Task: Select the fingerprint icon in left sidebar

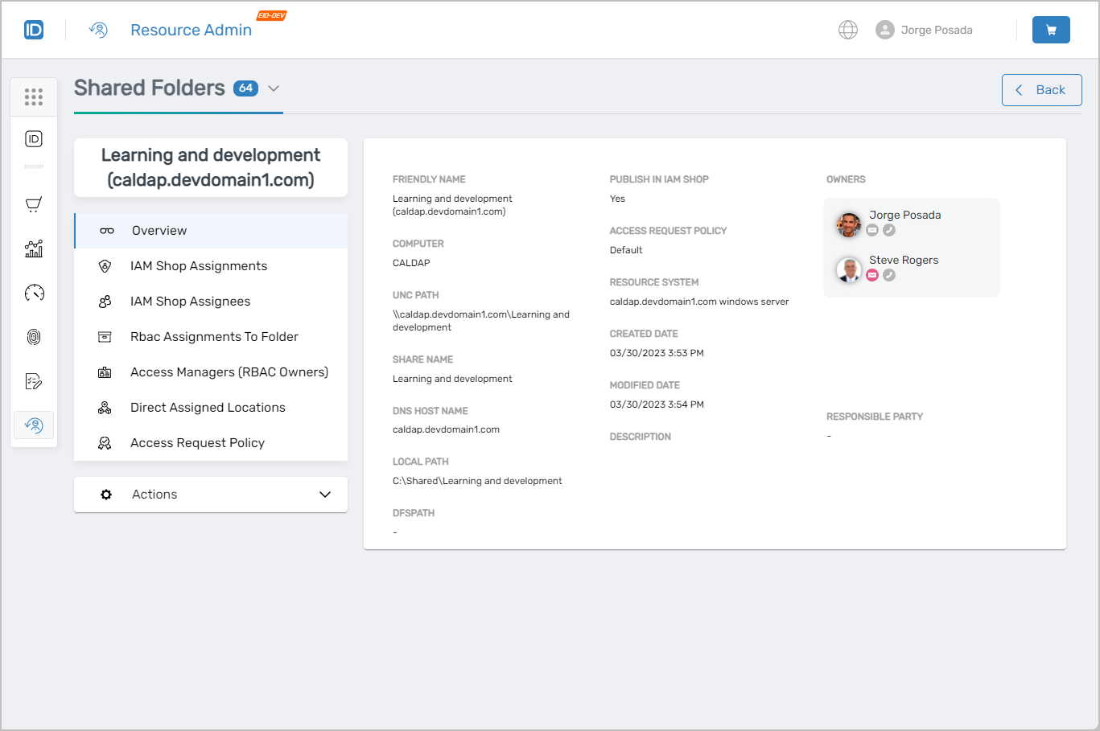Action: pyautogui.click(x=33, y=336)
